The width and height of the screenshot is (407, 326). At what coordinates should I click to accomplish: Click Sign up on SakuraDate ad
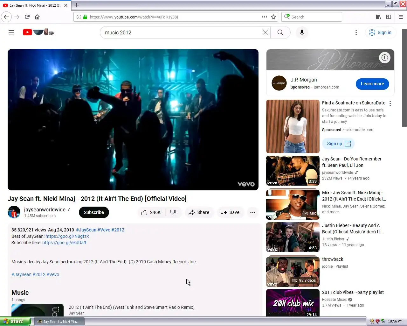(x=338, y=144)
